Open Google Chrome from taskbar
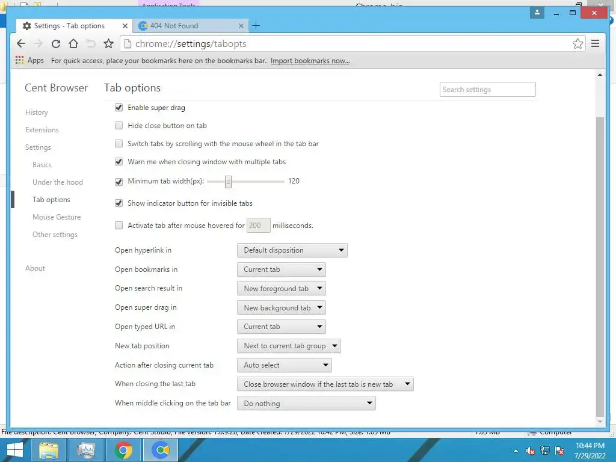Viewport: 616px width, 462px height. [x=123, y=450]
